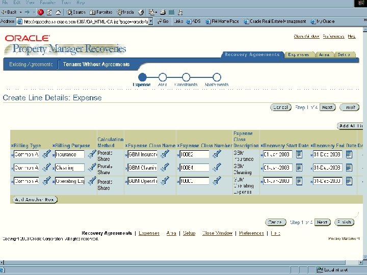Open the File menu

point(5,3)
